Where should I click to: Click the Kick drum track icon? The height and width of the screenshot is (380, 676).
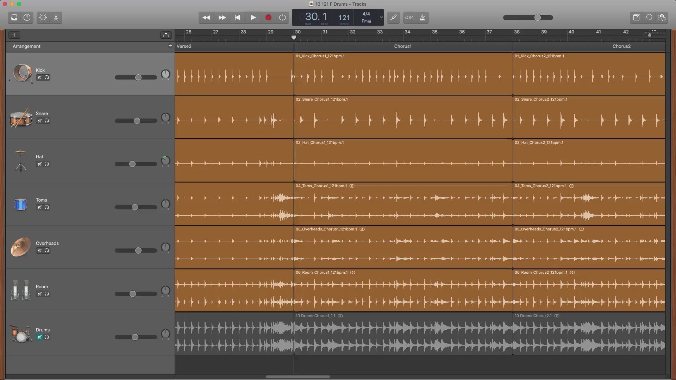pyautogui.click(x=21, y=74)
